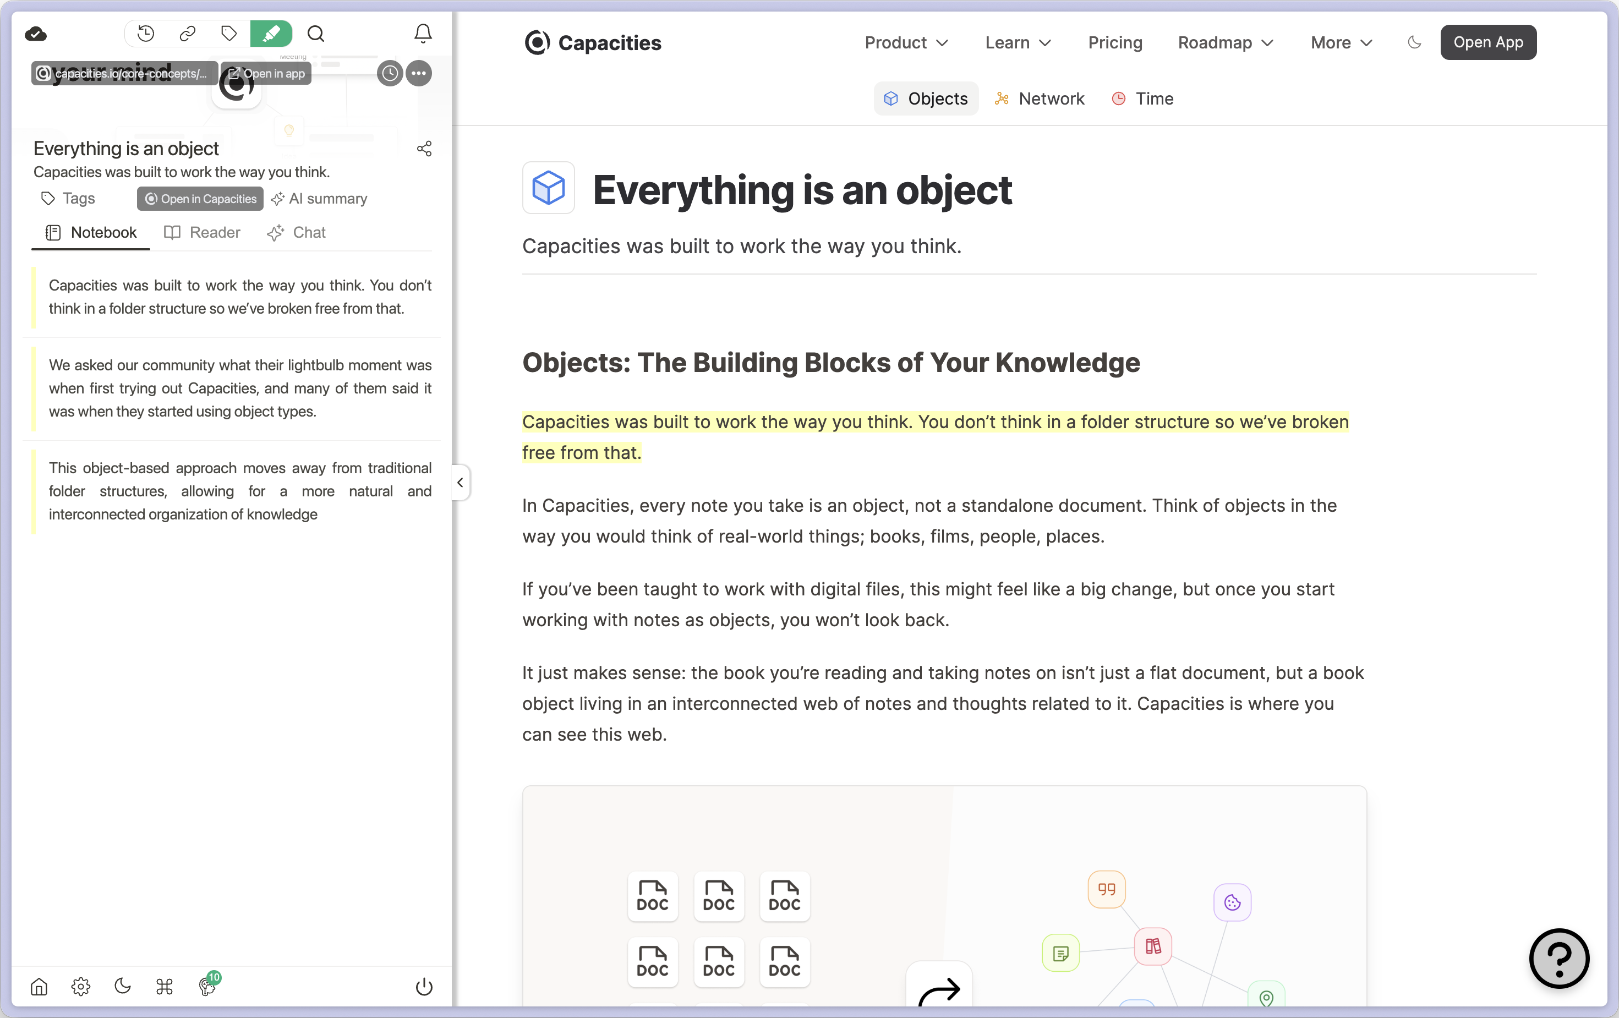Click the home icon at bottom left

pos(39,987)
